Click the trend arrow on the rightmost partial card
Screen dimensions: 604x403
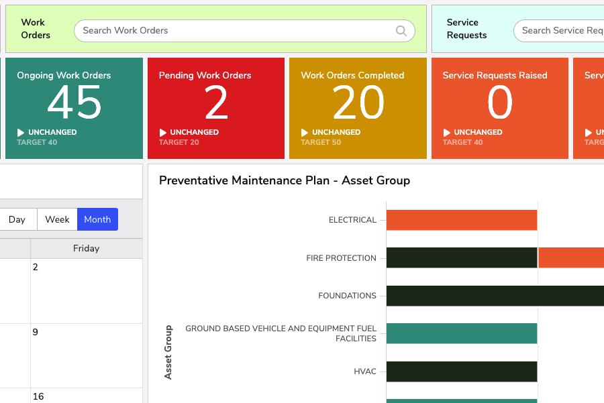(586, 132)
